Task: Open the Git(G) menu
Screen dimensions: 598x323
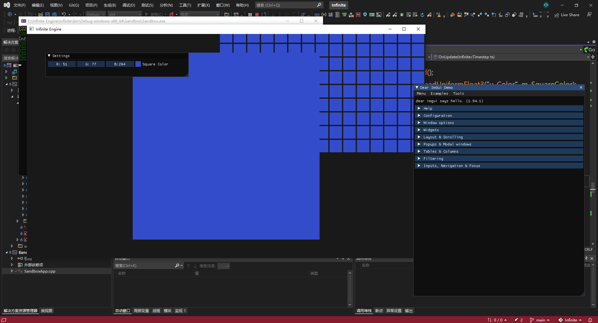Action: (74, 5)
